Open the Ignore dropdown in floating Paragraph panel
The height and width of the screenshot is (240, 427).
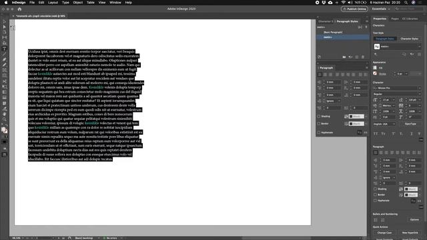point(333,101)
